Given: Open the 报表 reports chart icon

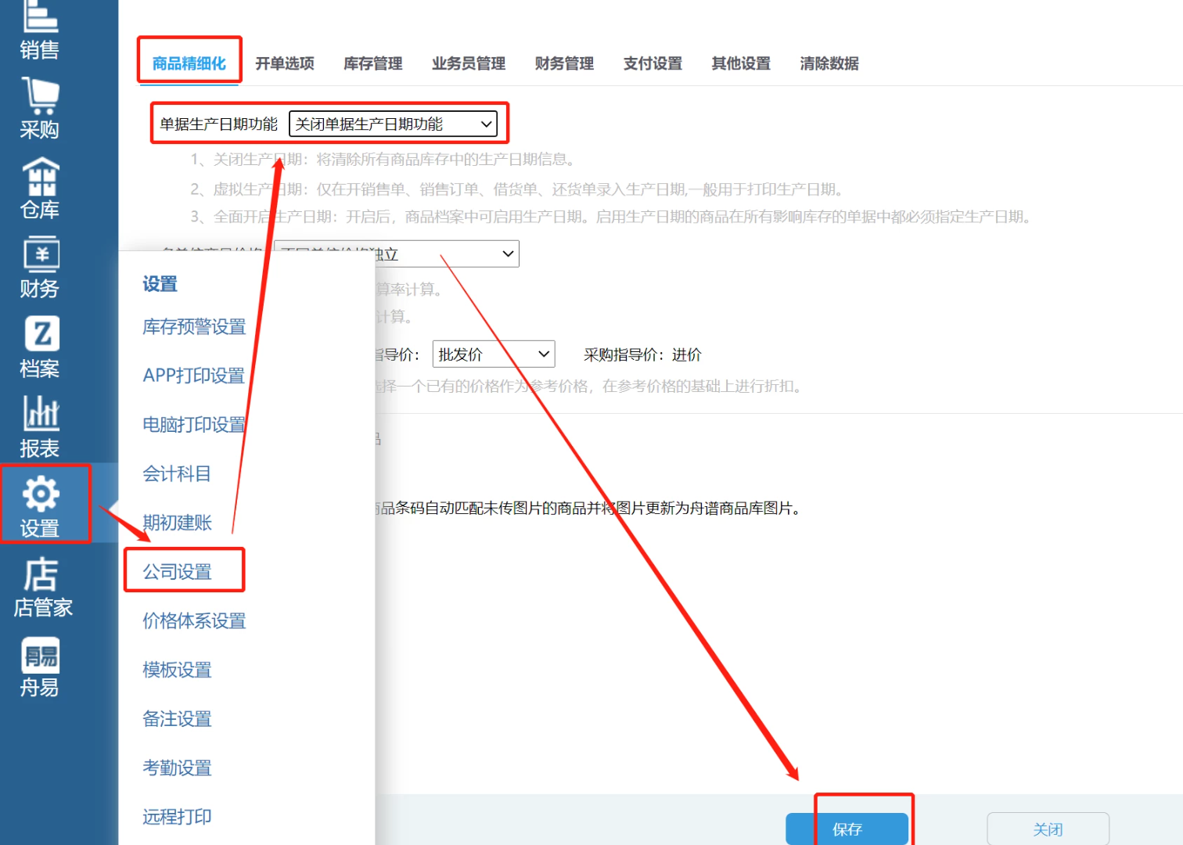Looking at the screenshot, I should tap(39, 427).
